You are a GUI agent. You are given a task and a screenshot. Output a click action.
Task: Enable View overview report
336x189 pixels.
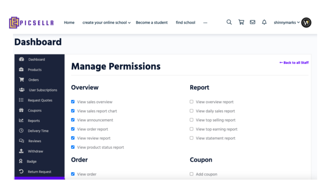(191, 102)
